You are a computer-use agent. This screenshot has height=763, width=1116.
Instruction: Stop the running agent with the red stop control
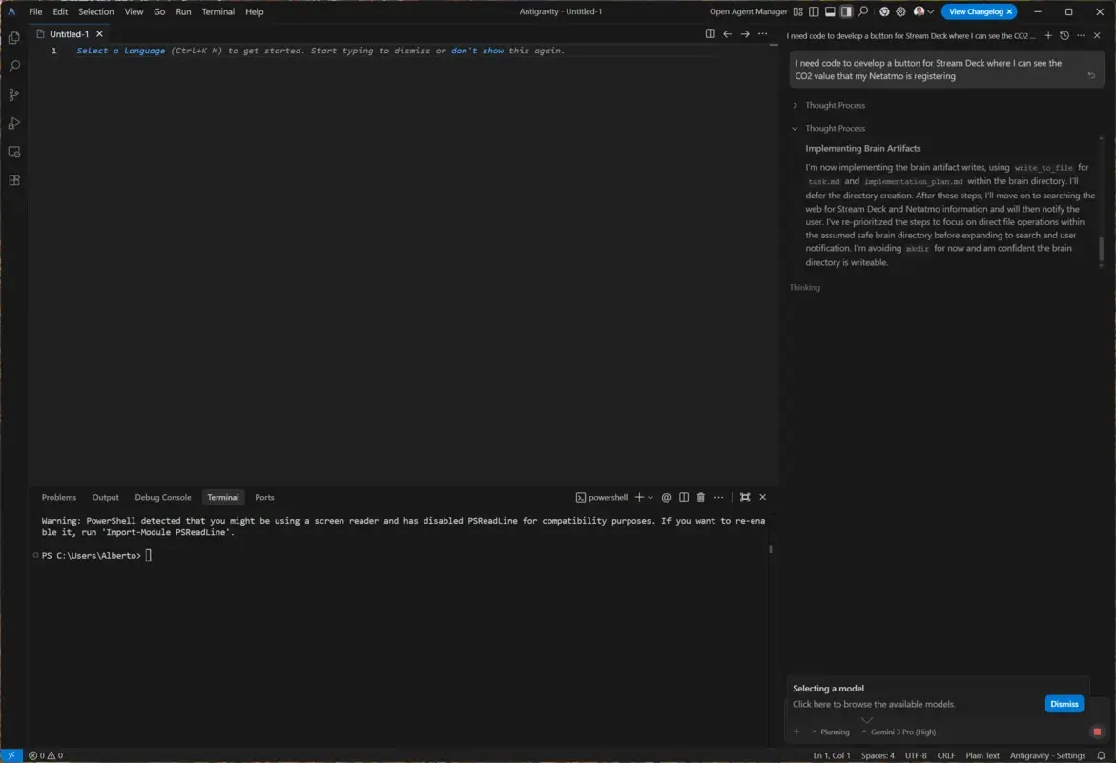click(x=1096, y=731)
